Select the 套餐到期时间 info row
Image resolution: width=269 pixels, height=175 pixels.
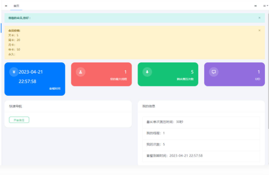click(x=201, y=156)
